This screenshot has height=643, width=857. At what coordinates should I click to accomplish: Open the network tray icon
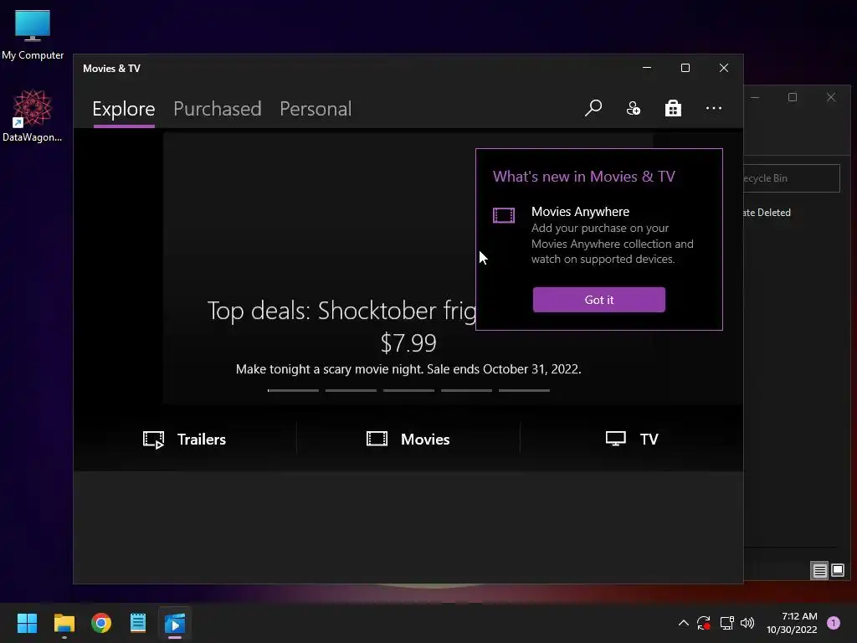(x=726, y=623)
